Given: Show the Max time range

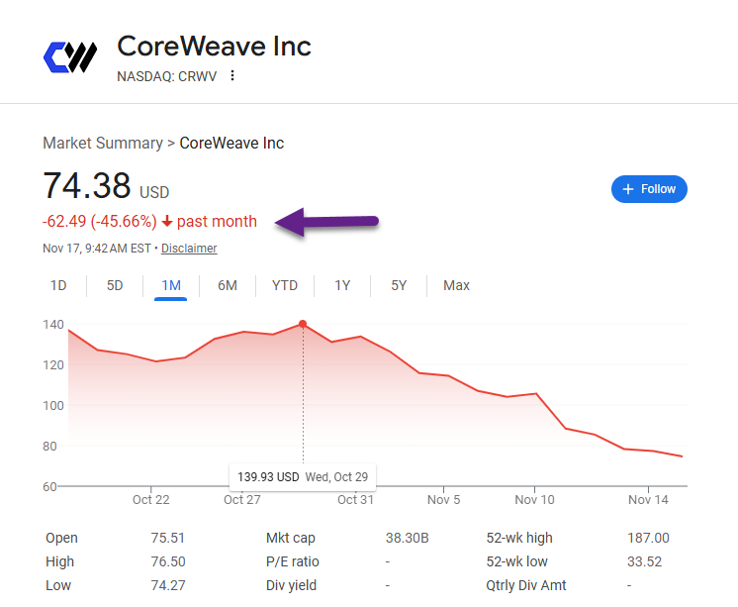Looking at the screenshot, I should [456, 285].
